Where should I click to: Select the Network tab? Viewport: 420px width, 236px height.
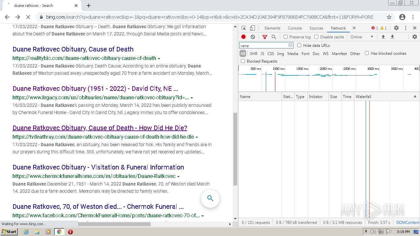(338, 28)
